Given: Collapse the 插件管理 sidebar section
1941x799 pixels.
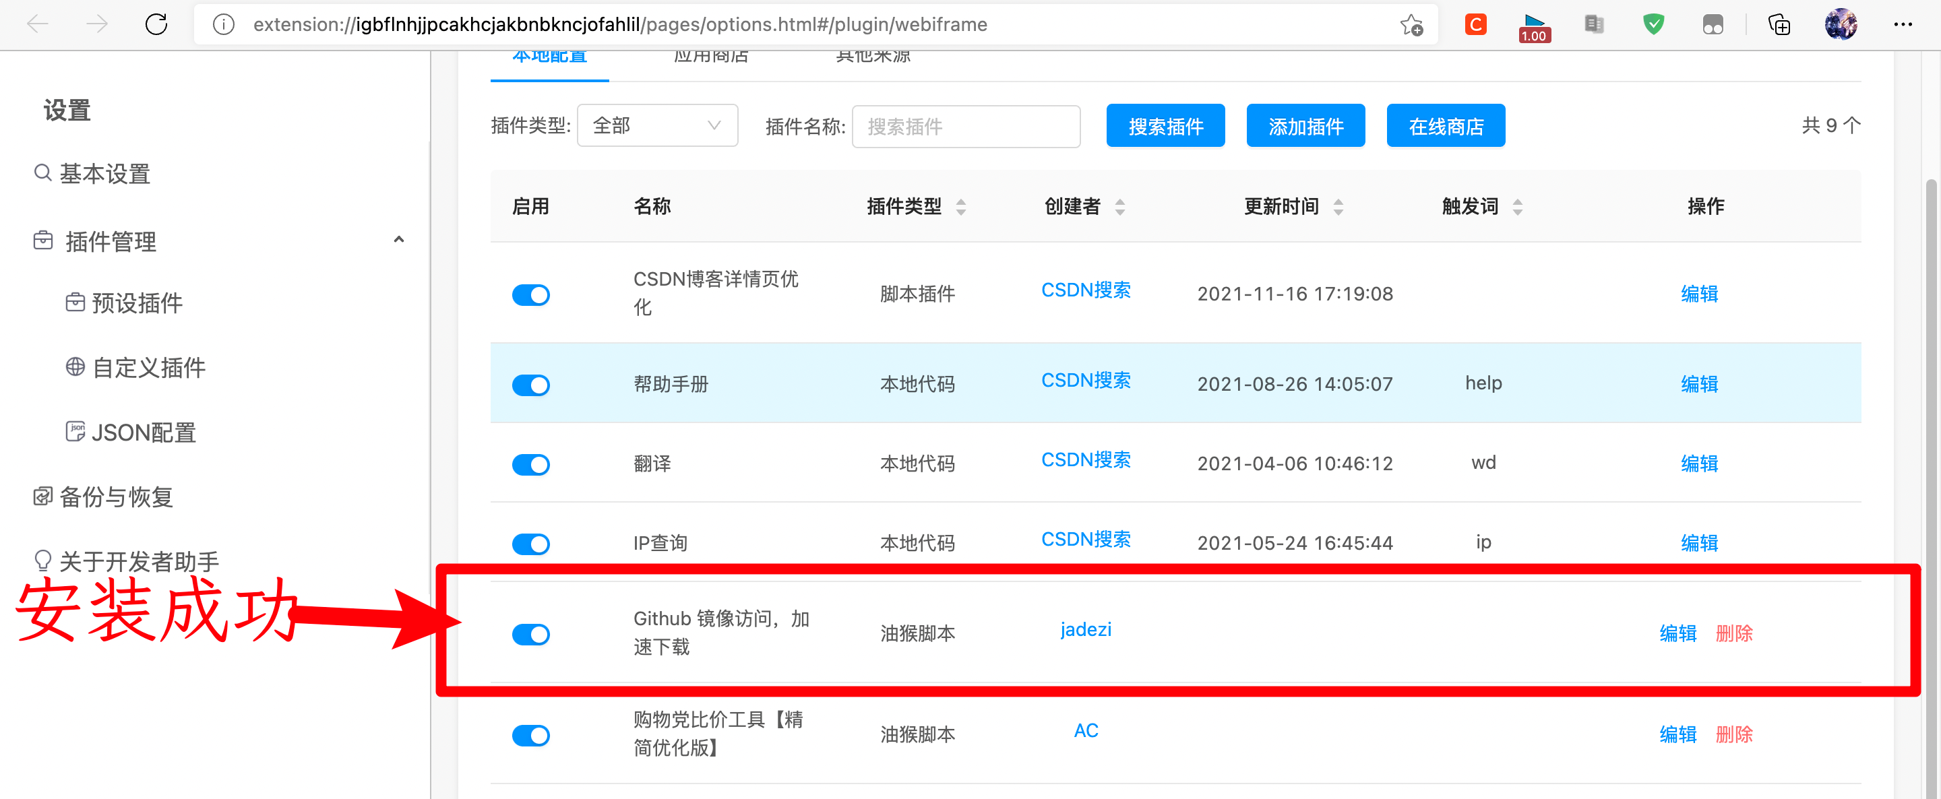Looking at the screenshot, I should pyautogui.click(x=398, y=241).
